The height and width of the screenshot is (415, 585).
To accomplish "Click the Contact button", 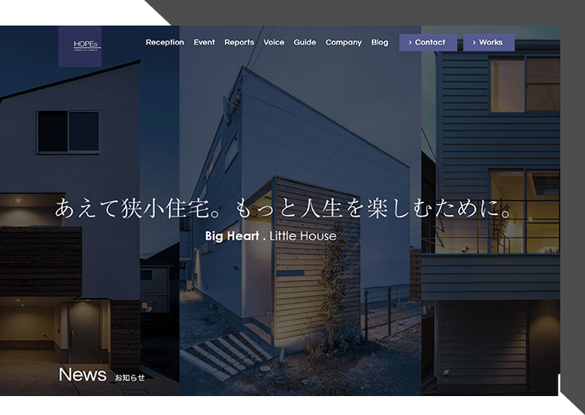I will (428, 43).
